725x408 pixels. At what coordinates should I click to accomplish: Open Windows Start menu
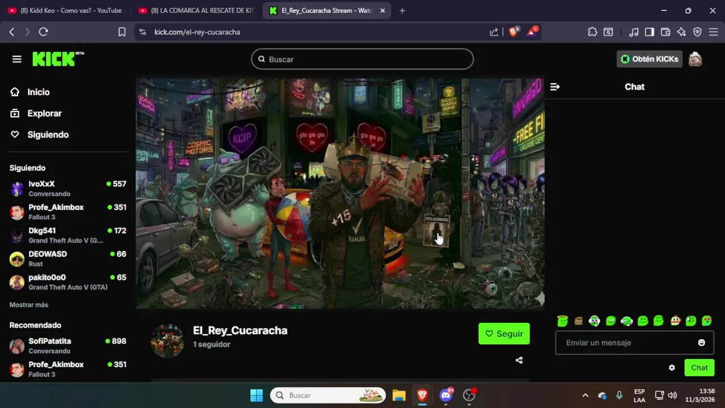click(x=257, y=395)
